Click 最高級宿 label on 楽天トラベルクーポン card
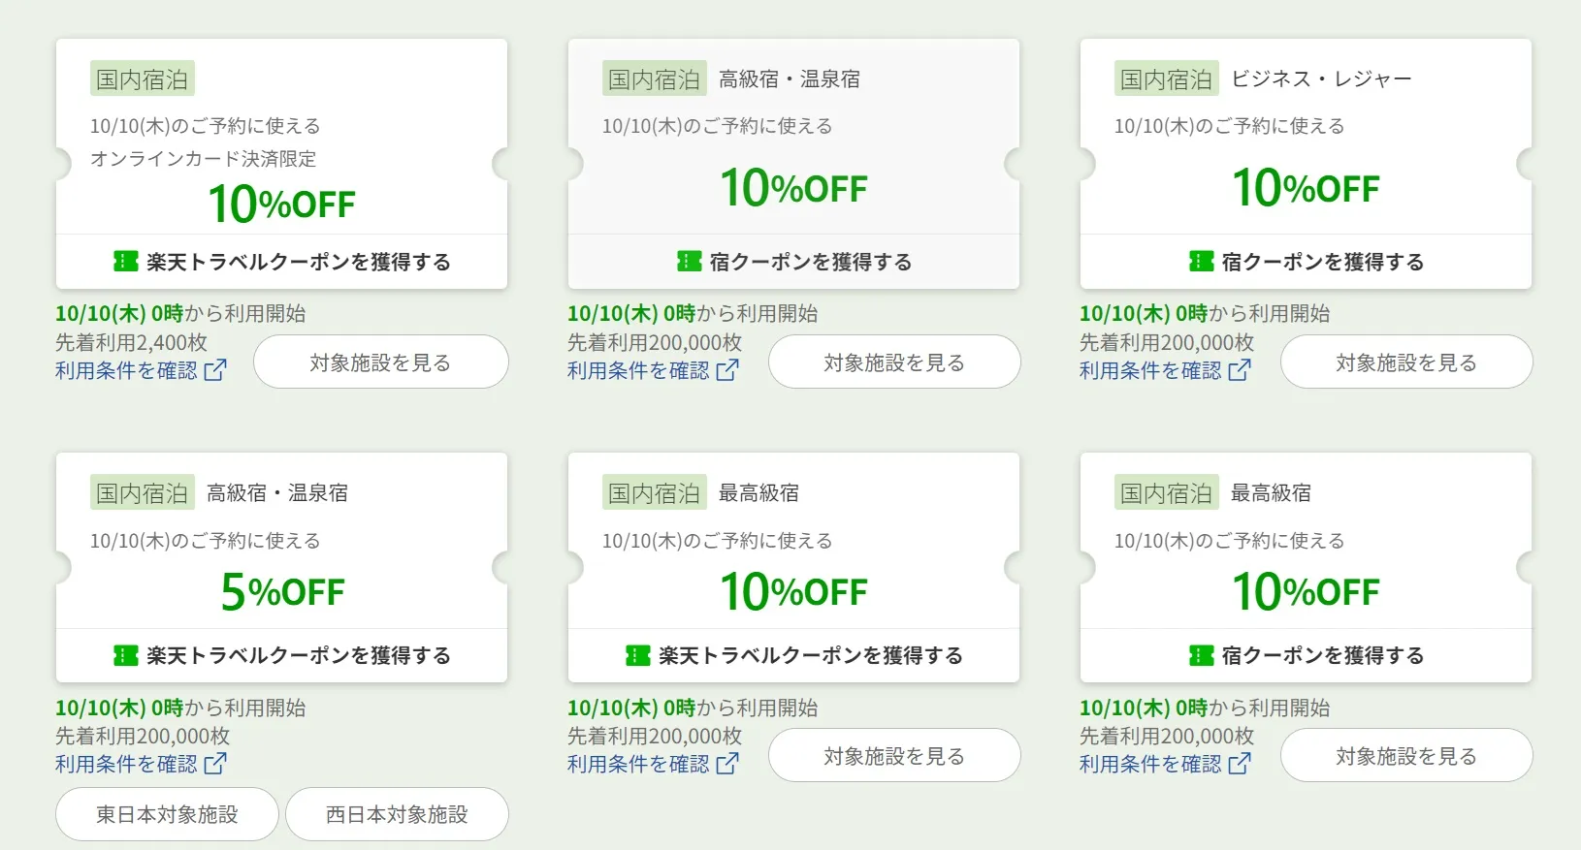The image size is (1581, 850). point(758,493)
